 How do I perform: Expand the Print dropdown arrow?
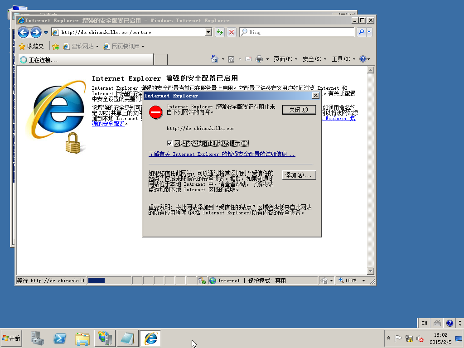(x=267, y=59)
